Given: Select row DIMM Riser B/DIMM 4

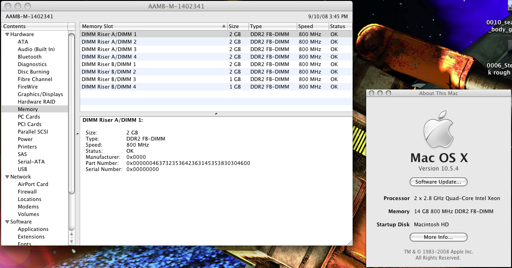Looking at the screenshot, I should pyautogui.click(x=216, y=87).
